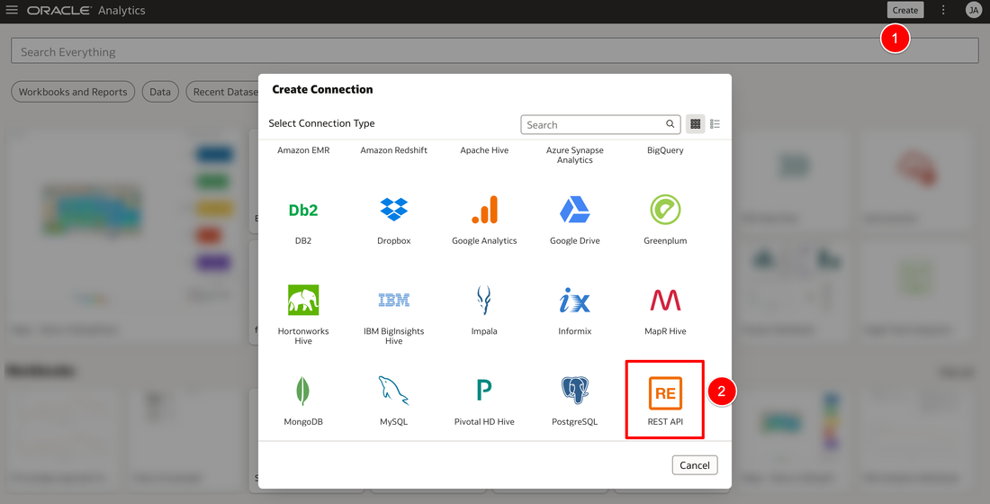Viewport: 990px width, 504px height.
Task: Click the Create button in header
Action: 904,10
